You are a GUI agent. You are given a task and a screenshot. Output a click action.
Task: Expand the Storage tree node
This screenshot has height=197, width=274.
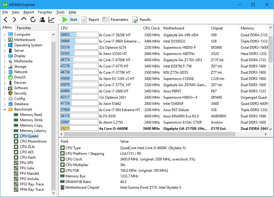(4, 67)
